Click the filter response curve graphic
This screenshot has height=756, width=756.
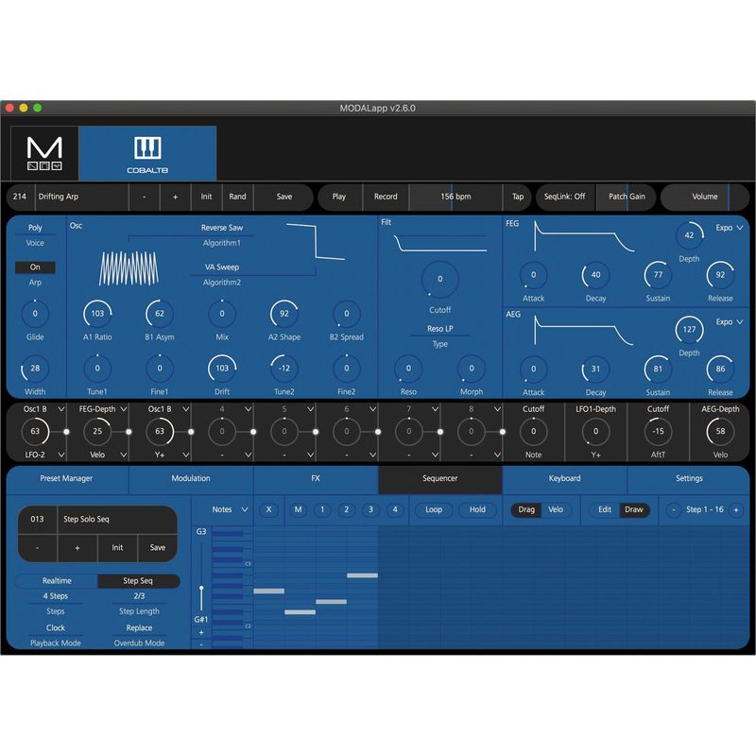pos(439,244)
